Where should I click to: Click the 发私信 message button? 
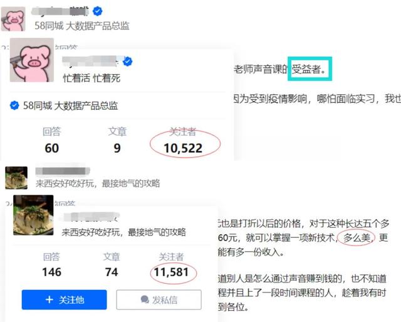[x=159, y=299]
